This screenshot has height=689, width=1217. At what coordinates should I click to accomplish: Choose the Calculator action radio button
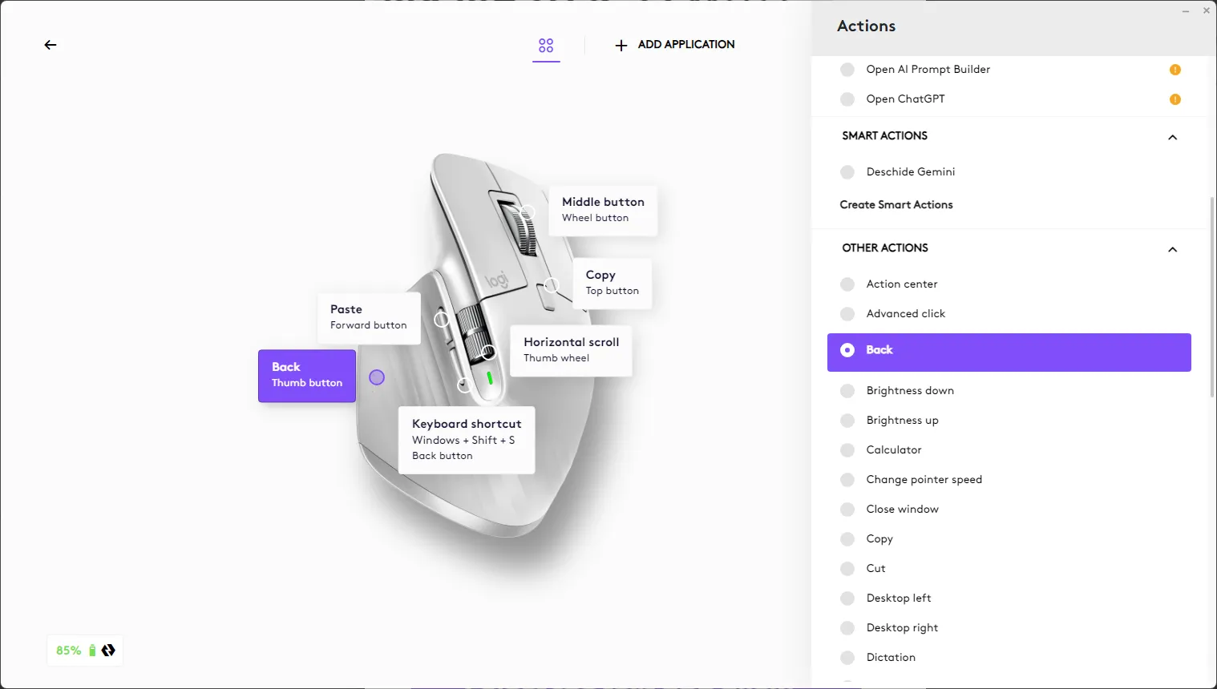[x=847, y=450]
